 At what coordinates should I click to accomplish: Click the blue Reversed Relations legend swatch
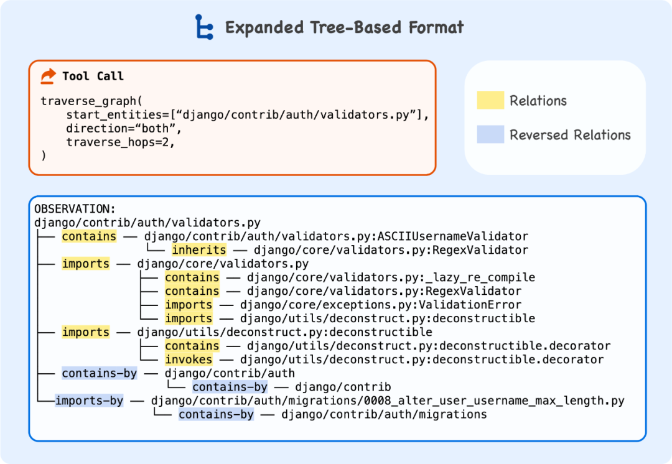(x=490, y=135)
